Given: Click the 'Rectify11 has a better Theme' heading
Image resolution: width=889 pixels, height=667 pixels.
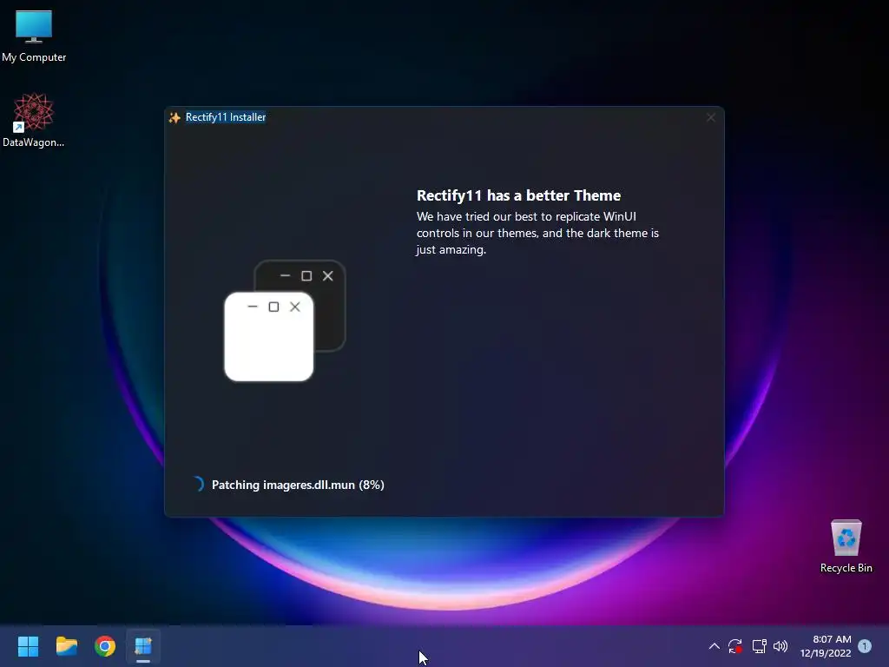Looking at the screenshot, I should coord(519,195).
